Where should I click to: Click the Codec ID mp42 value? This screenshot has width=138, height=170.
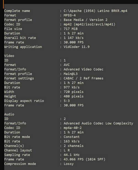click(89, 24)
